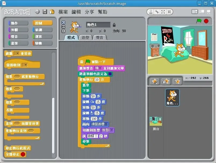Open 造型2 dropdown in costume block
The image size is (216, 163).
pos(107,130)
